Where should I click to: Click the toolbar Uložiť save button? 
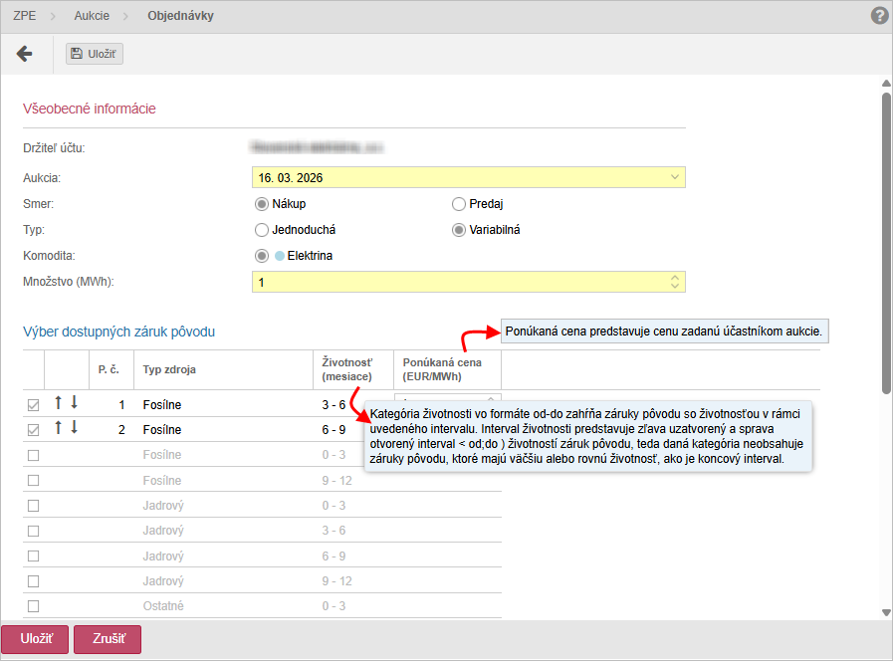[95, 54]
